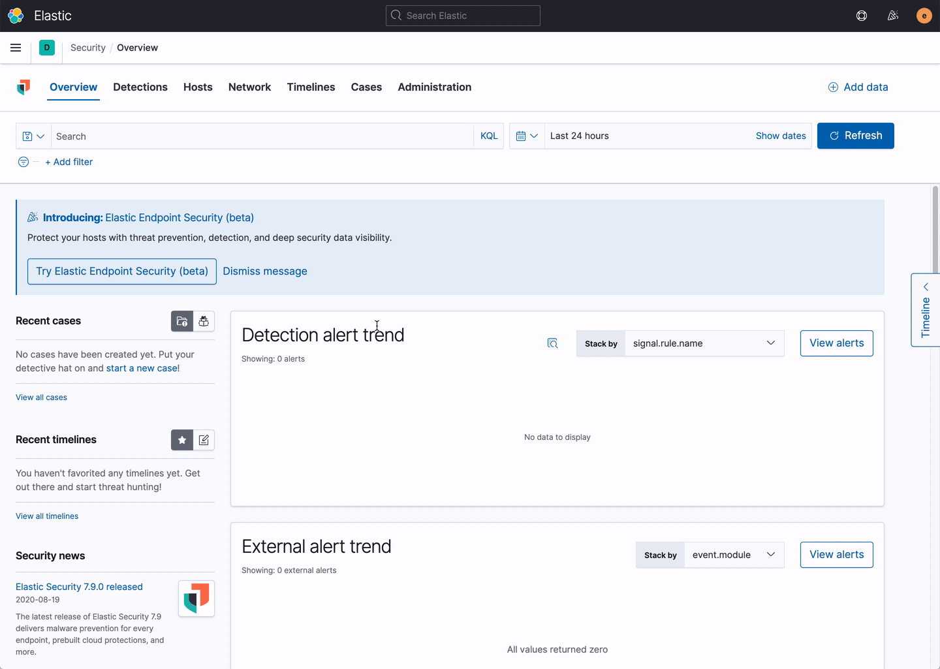
Task: Open the help life-ring icon in the header
Action: [x=861, y=15]
